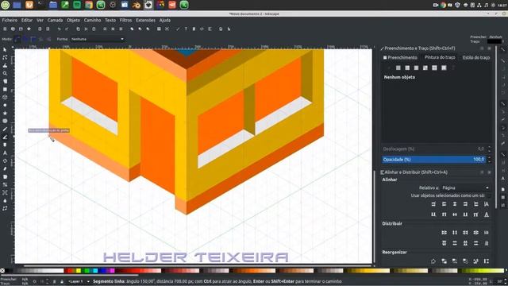Select the Dropper color picker tool
The height and width of the screenshot is (286, 508).
click(x=5, y=201)
